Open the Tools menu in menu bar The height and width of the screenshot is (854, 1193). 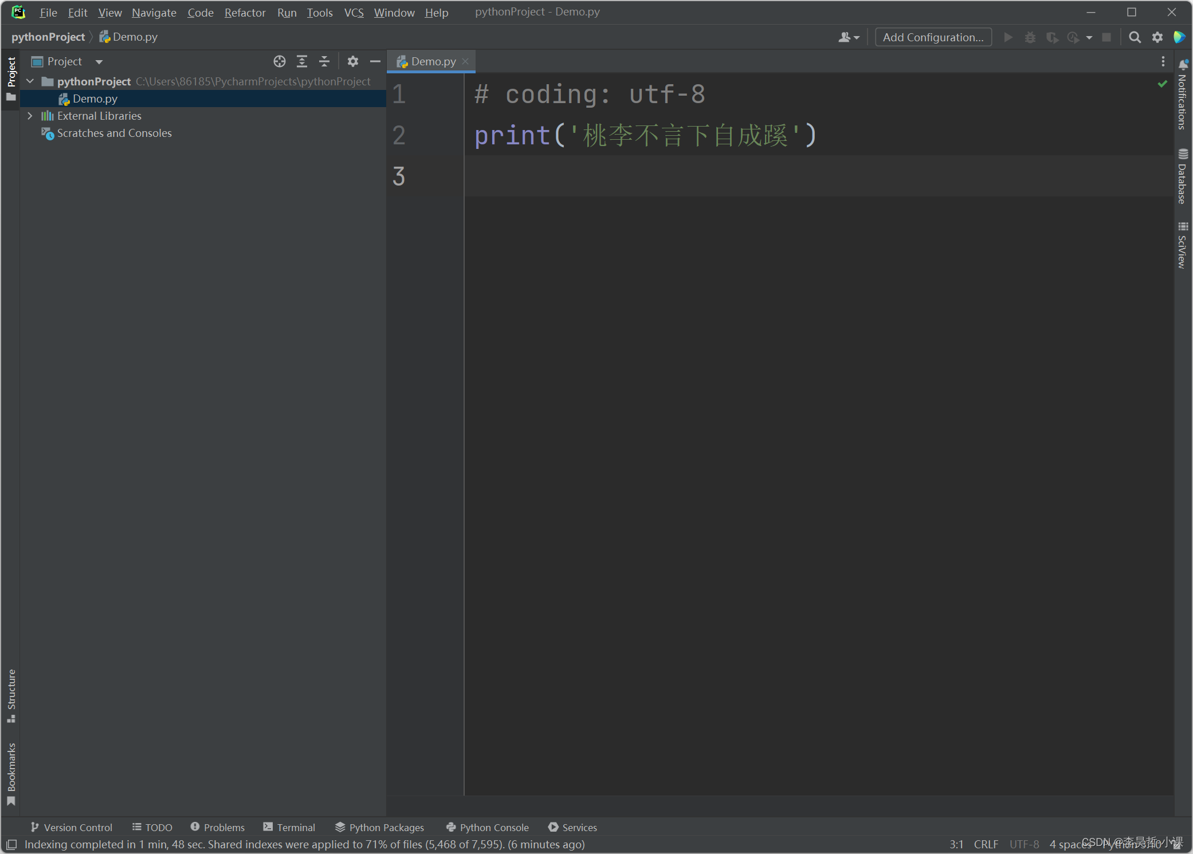tap(319, 12)
